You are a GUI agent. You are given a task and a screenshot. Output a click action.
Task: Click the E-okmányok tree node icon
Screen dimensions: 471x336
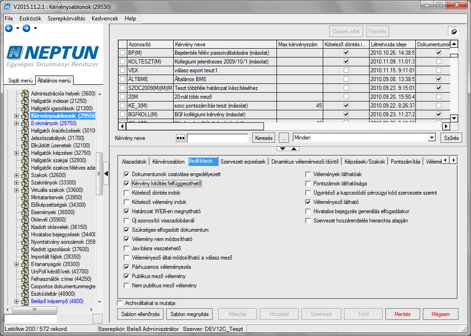click(25, 123)
